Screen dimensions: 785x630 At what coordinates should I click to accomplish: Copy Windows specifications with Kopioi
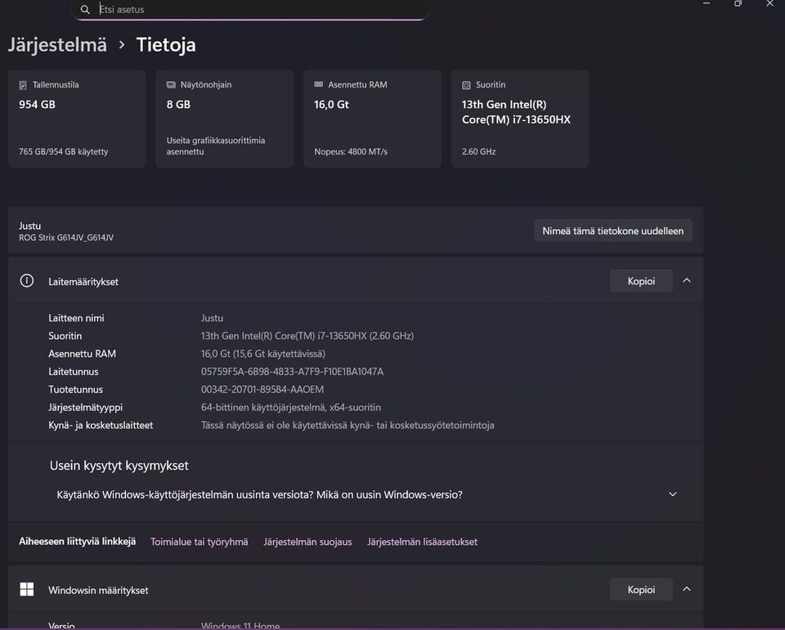click(x=641, y=589)
